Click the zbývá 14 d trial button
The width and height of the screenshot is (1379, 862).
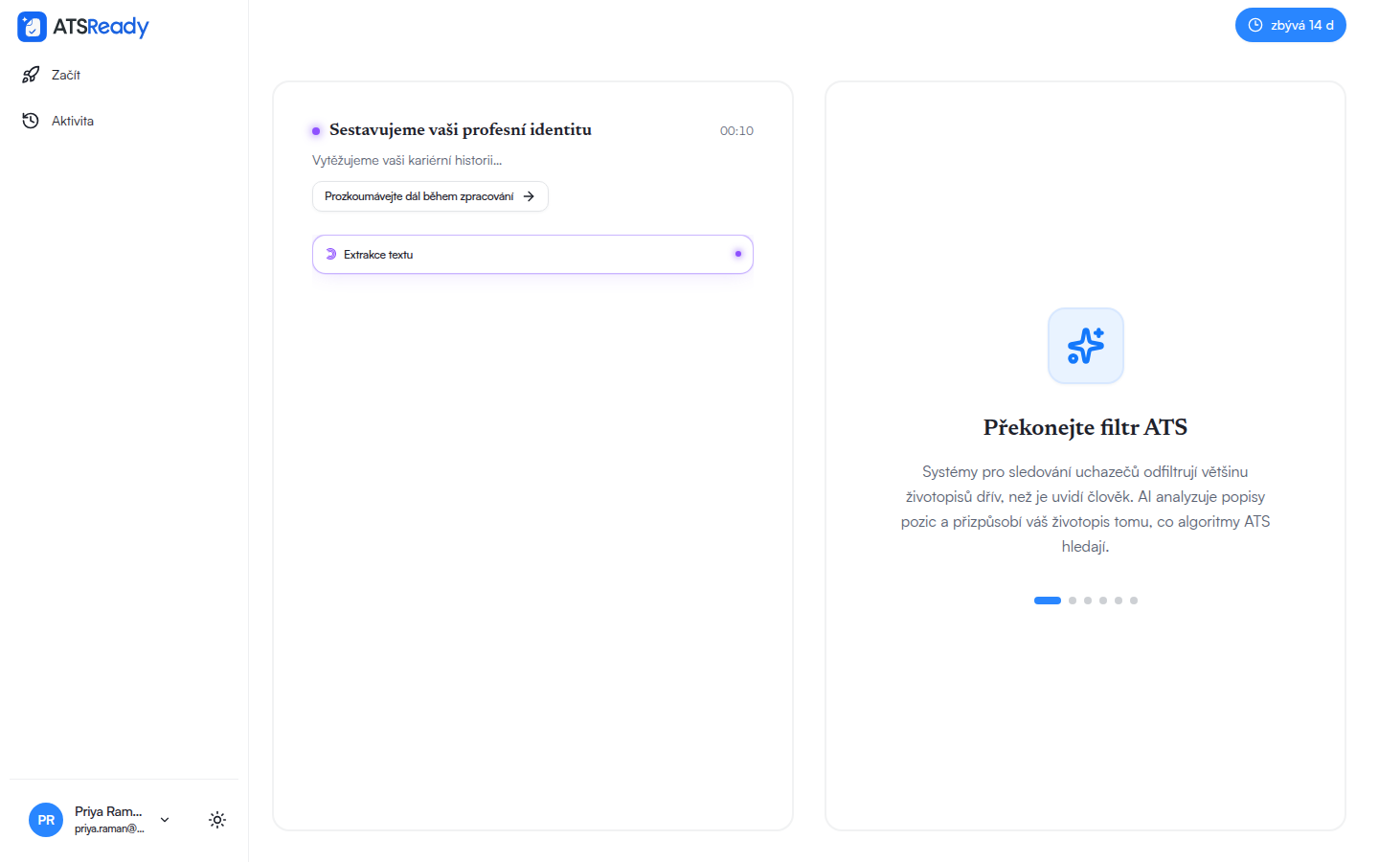click(x=1291, y=25)
